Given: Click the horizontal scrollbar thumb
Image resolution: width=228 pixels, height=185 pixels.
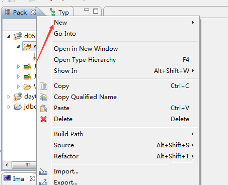Looking at the screenshot, I should click(x=24, y=165).
